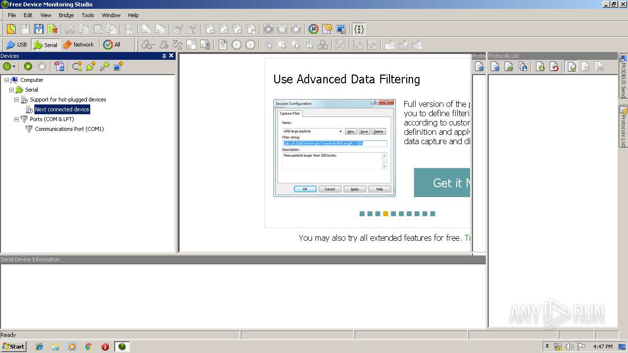The height and width of the screenshot is (353, 628).
Task: Click the blue monitor devices icon in top toolbar
Action: tap(341, 29)
